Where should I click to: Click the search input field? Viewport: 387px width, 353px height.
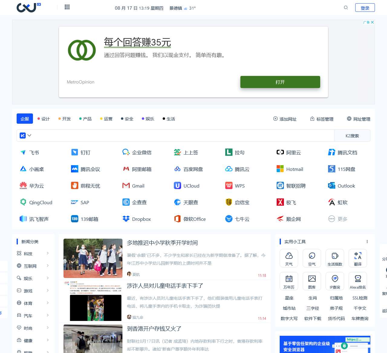pyautogui.click(x=183, y=136)
